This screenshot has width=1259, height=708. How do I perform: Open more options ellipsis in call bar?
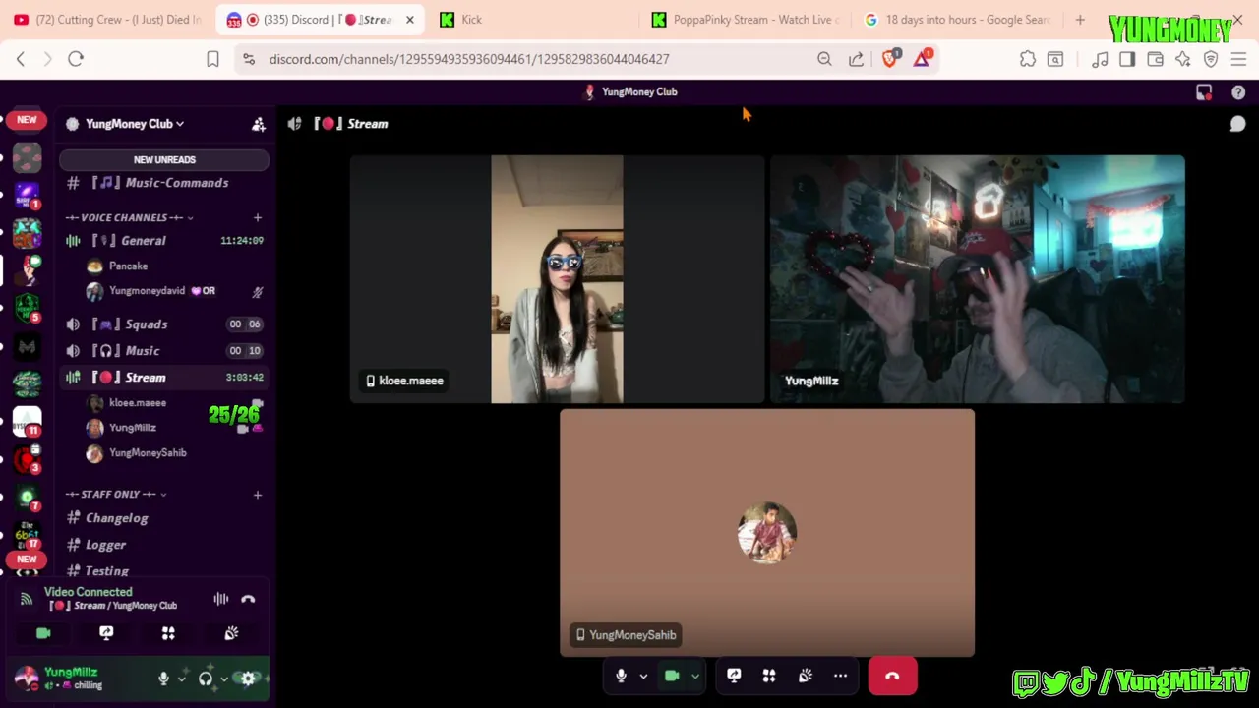tap(840, 676)
